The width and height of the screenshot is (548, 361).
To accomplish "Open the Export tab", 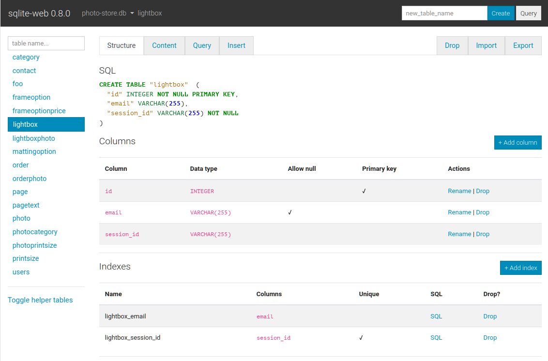I will click(523, 45).
